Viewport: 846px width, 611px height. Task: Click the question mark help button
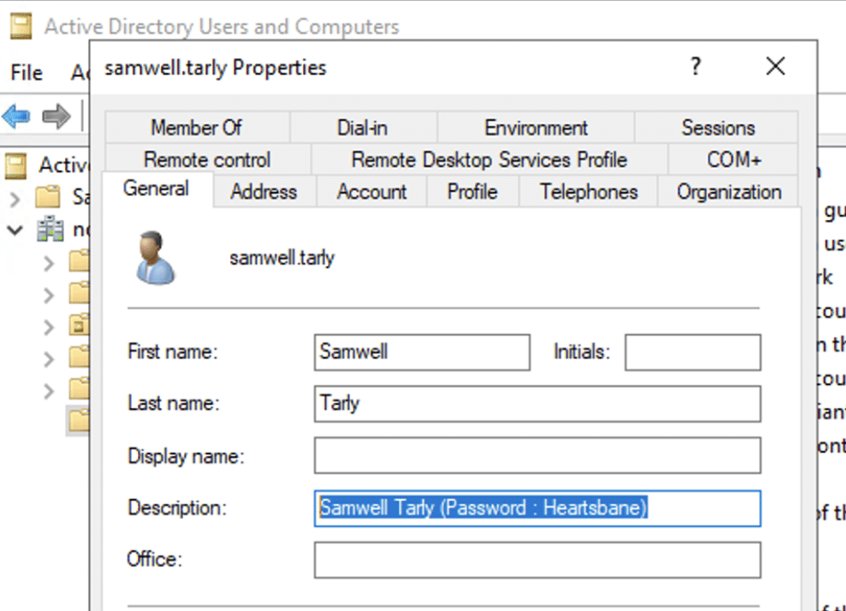pyautogui.click(x=696, y=67)
